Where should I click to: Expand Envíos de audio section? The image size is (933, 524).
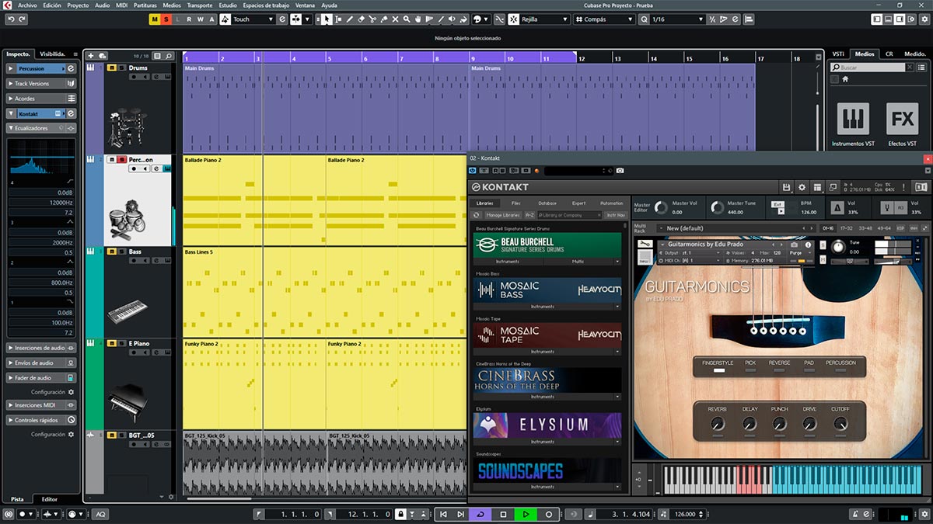[x=41, y=363]
